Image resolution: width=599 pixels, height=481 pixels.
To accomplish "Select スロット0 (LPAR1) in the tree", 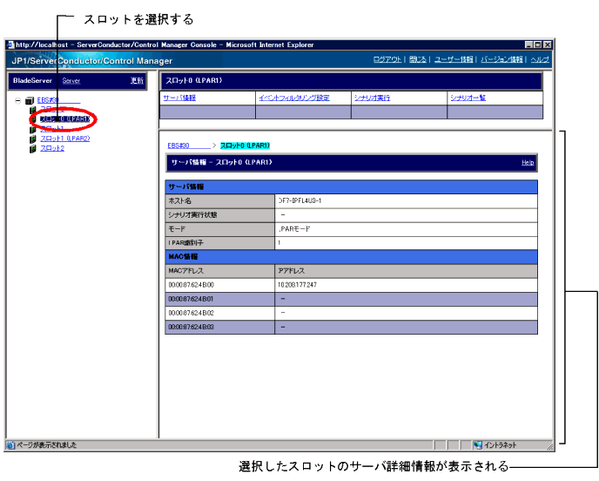I will tap(64, 119).
